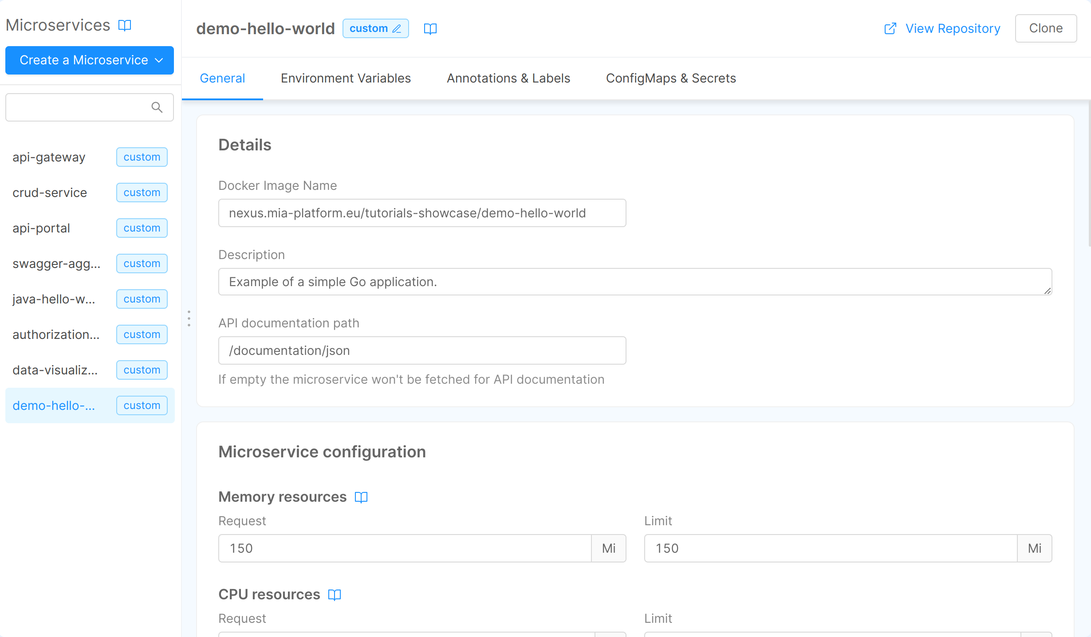Viewport: 1091px width, 637px height.
Task: Go to ConfigMaps & Secrets tab
Action: click(x=671, y=79)
